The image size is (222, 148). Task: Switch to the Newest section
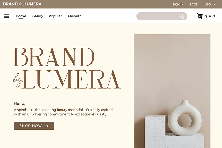click(74, 16)
